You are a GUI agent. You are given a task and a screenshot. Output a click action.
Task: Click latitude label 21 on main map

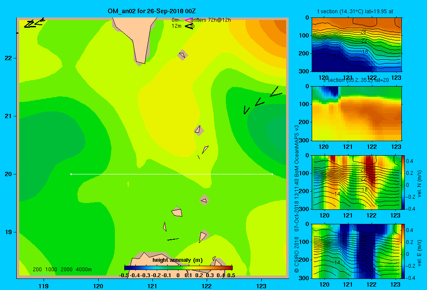[9, 116]
